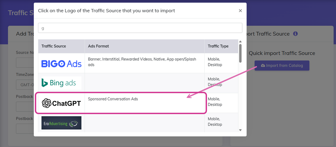336x147 pixels.
Task: Select the Bing ads logo
Action: [61, 83]
